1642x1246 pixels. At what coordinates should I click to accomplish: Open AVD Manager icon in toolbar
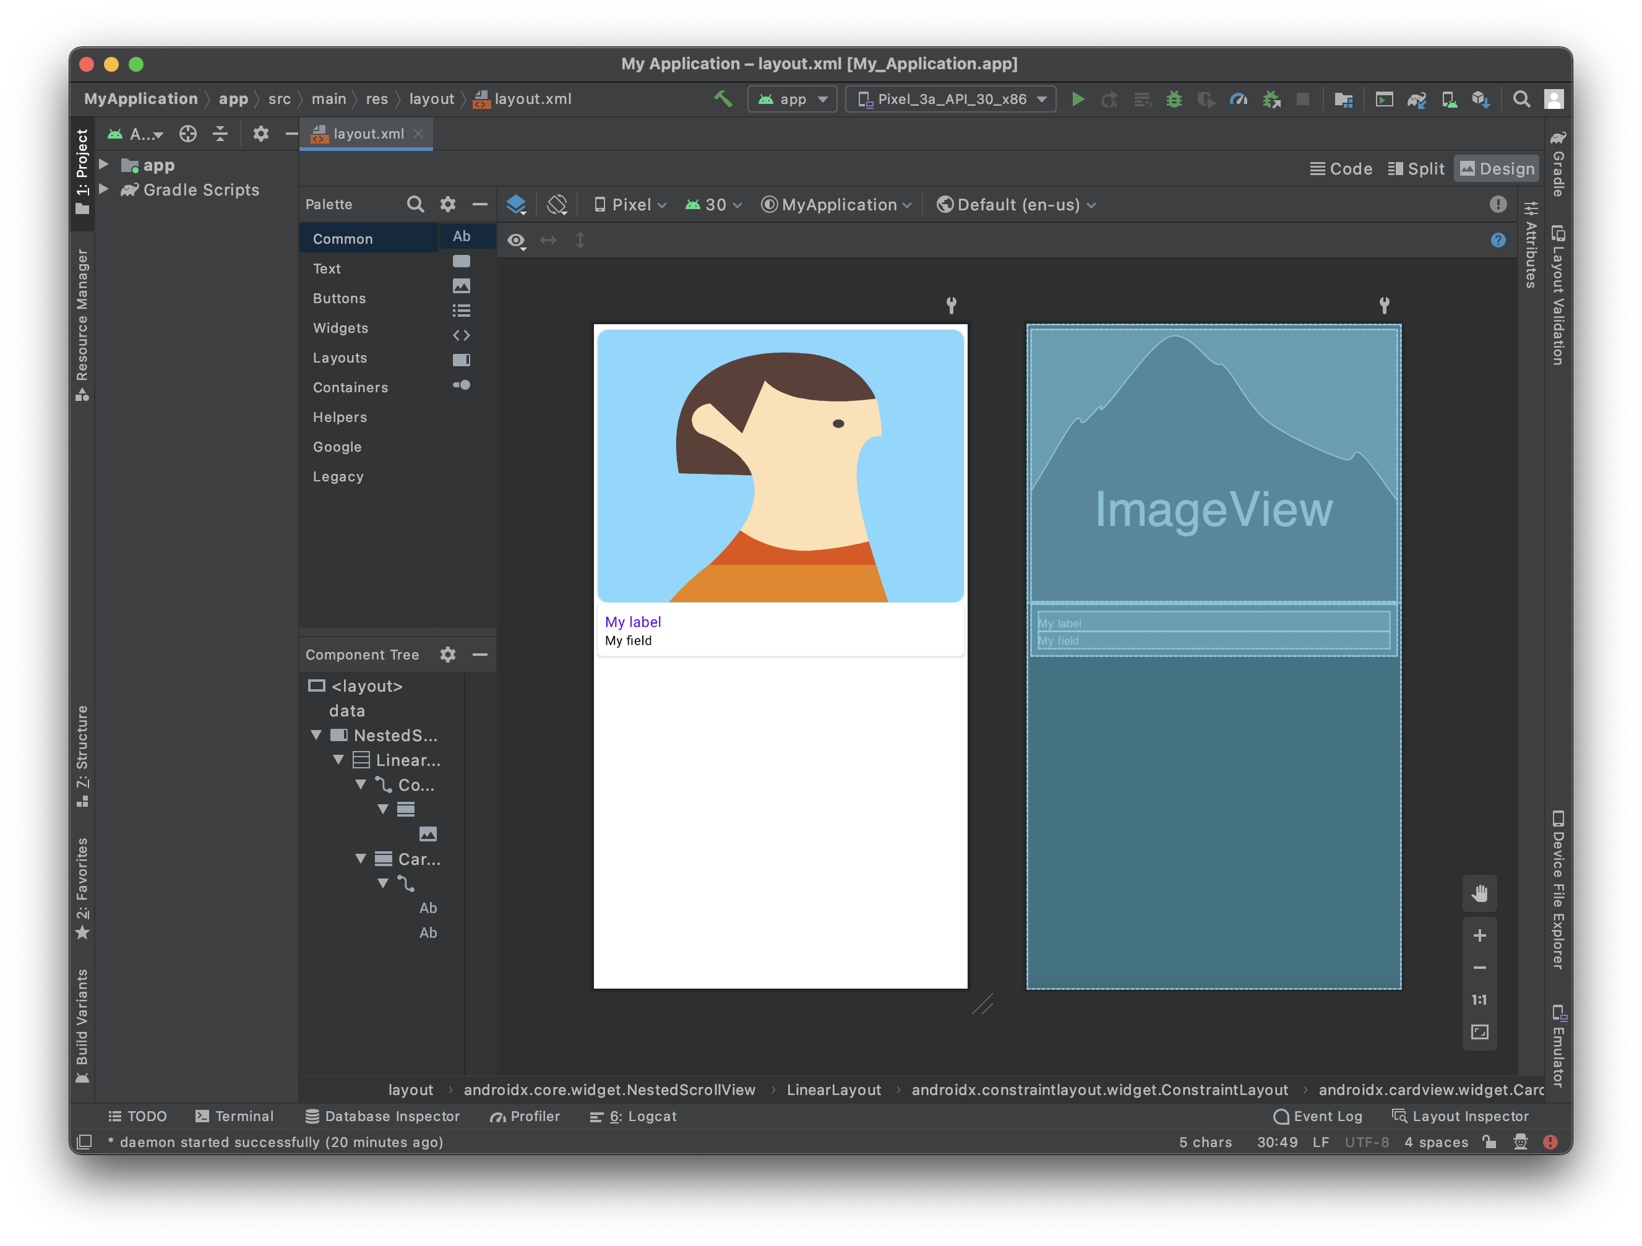click(1449, 99)
